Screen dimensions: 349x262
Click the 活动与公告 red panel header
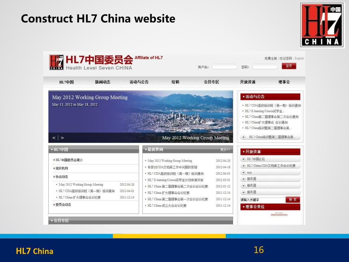pos(270,97)
